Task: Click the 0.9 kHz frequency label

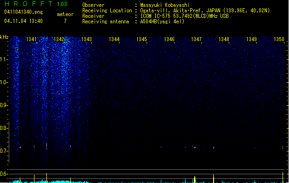Action: (x=4, y=105)
